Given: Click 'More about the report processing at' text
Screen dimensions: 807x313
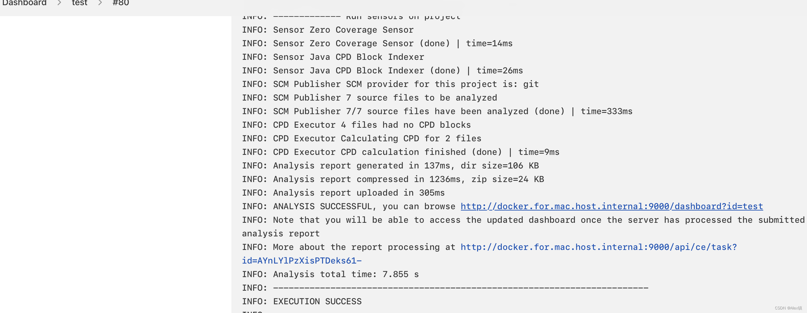Looking at the screenshot, I should click(x=364, y=247).
